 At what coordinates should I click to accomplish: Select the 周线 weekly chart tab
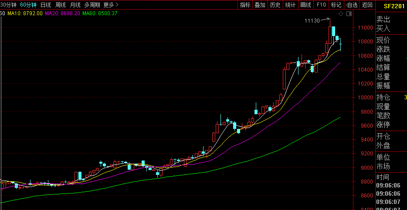(x=60, y=5)
